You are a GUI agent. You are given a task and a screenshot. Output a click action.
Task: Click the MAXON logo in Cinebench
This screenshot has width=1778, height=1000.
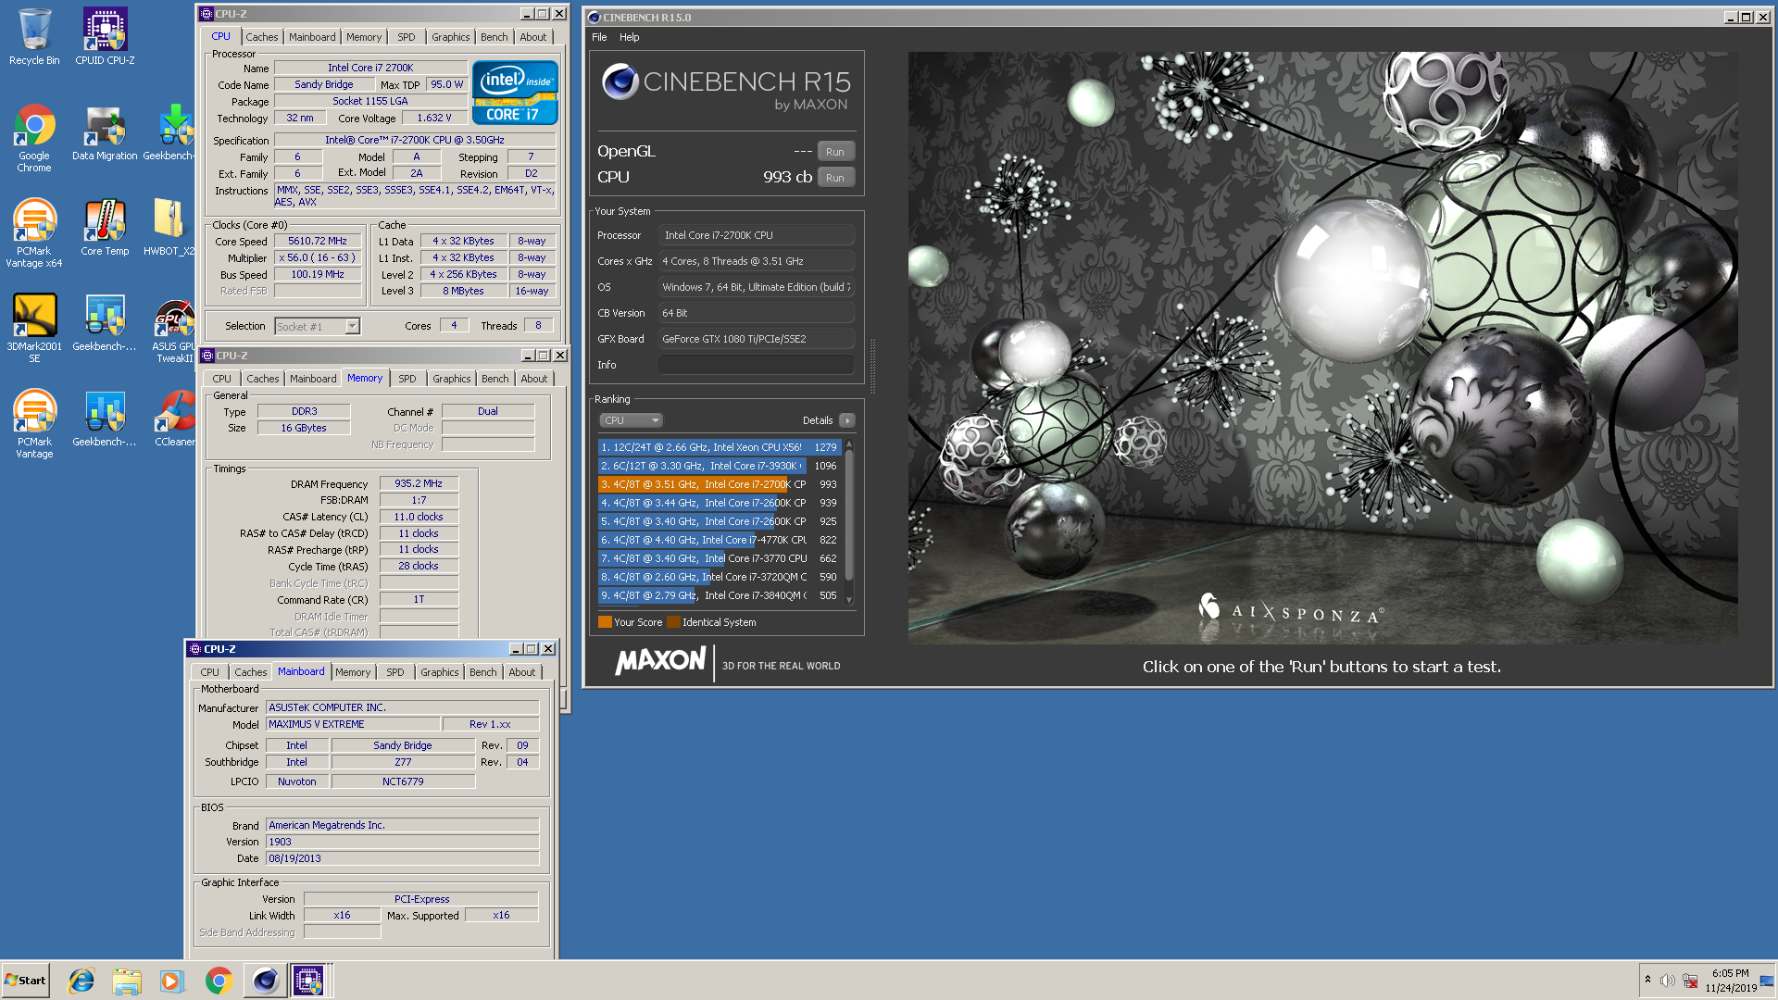pos(660,661)
